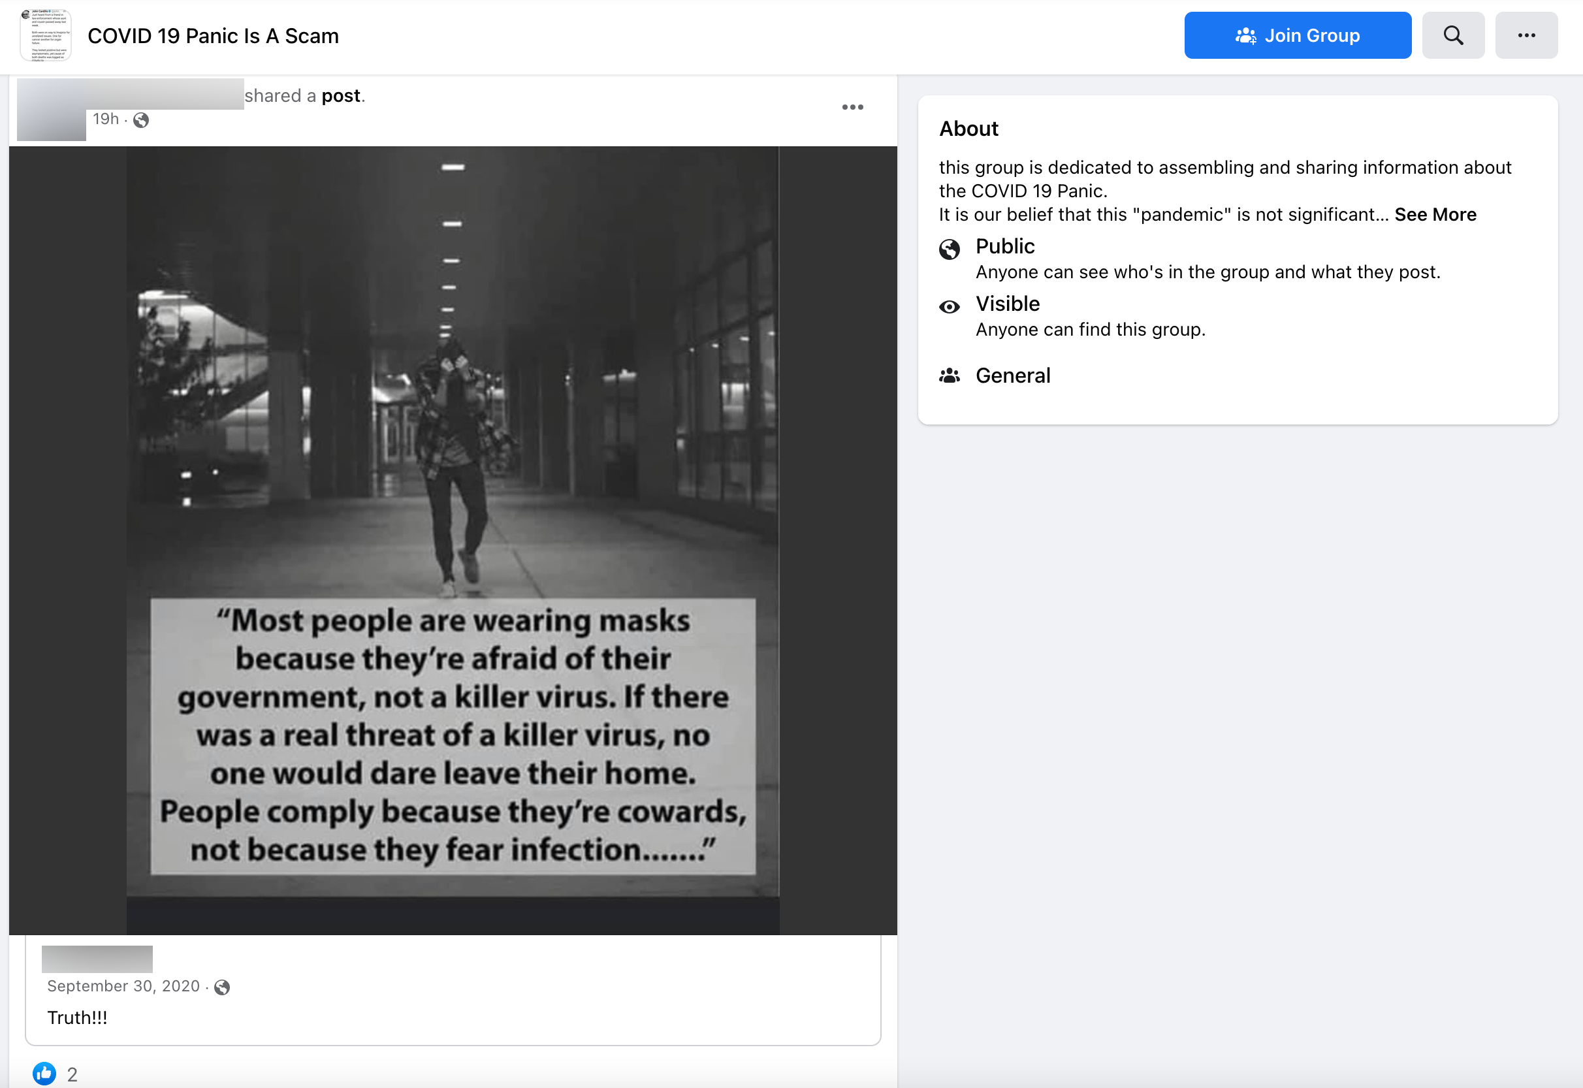Open the group profile picture thumbnail
This screenshot has height=1088, width=1583.
coord(46,35)
